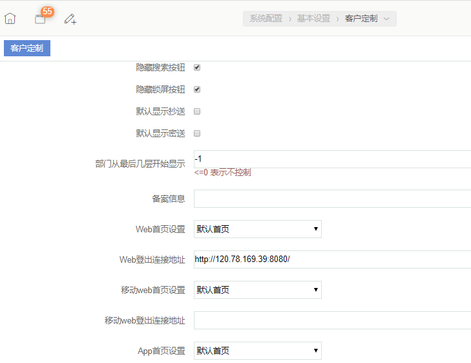Focus the empty 备案信息 input field
The width and height of the screenshot is (471, 363).
coord(332,199)
